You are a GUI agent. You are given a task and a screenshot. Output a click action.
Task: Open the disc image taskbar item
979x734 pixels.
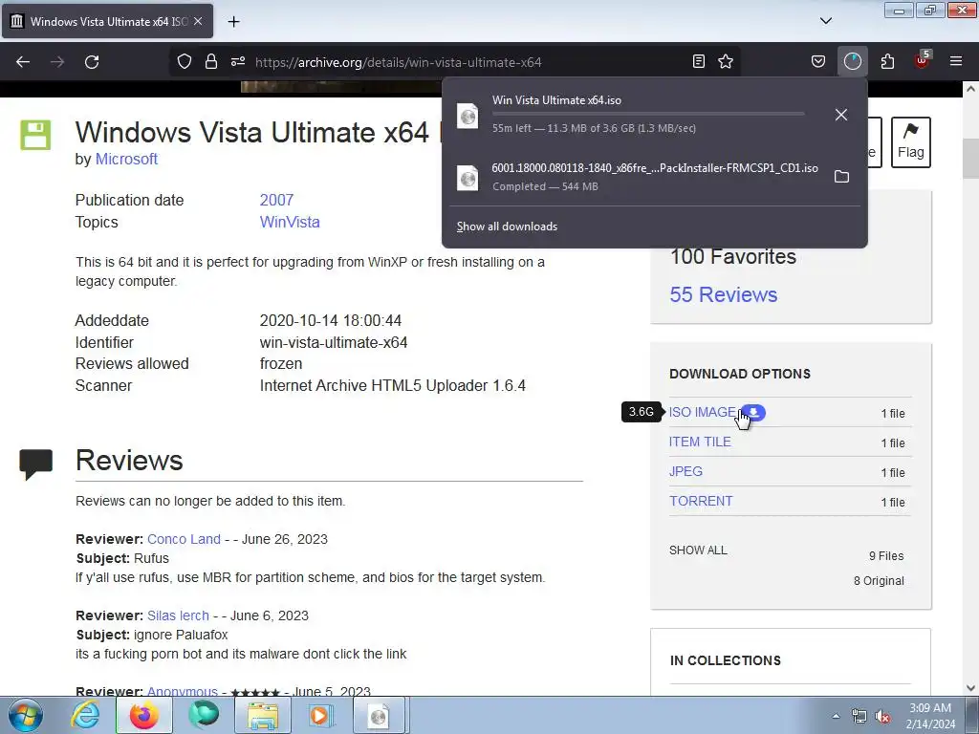tap(380, 715)
